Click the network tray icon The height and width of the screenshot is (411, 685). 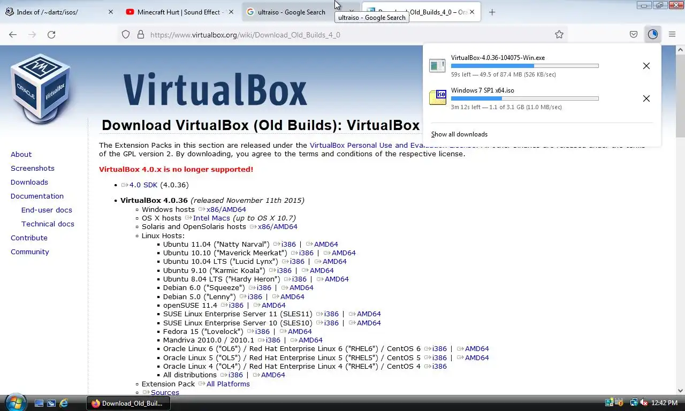coord(634,402)
